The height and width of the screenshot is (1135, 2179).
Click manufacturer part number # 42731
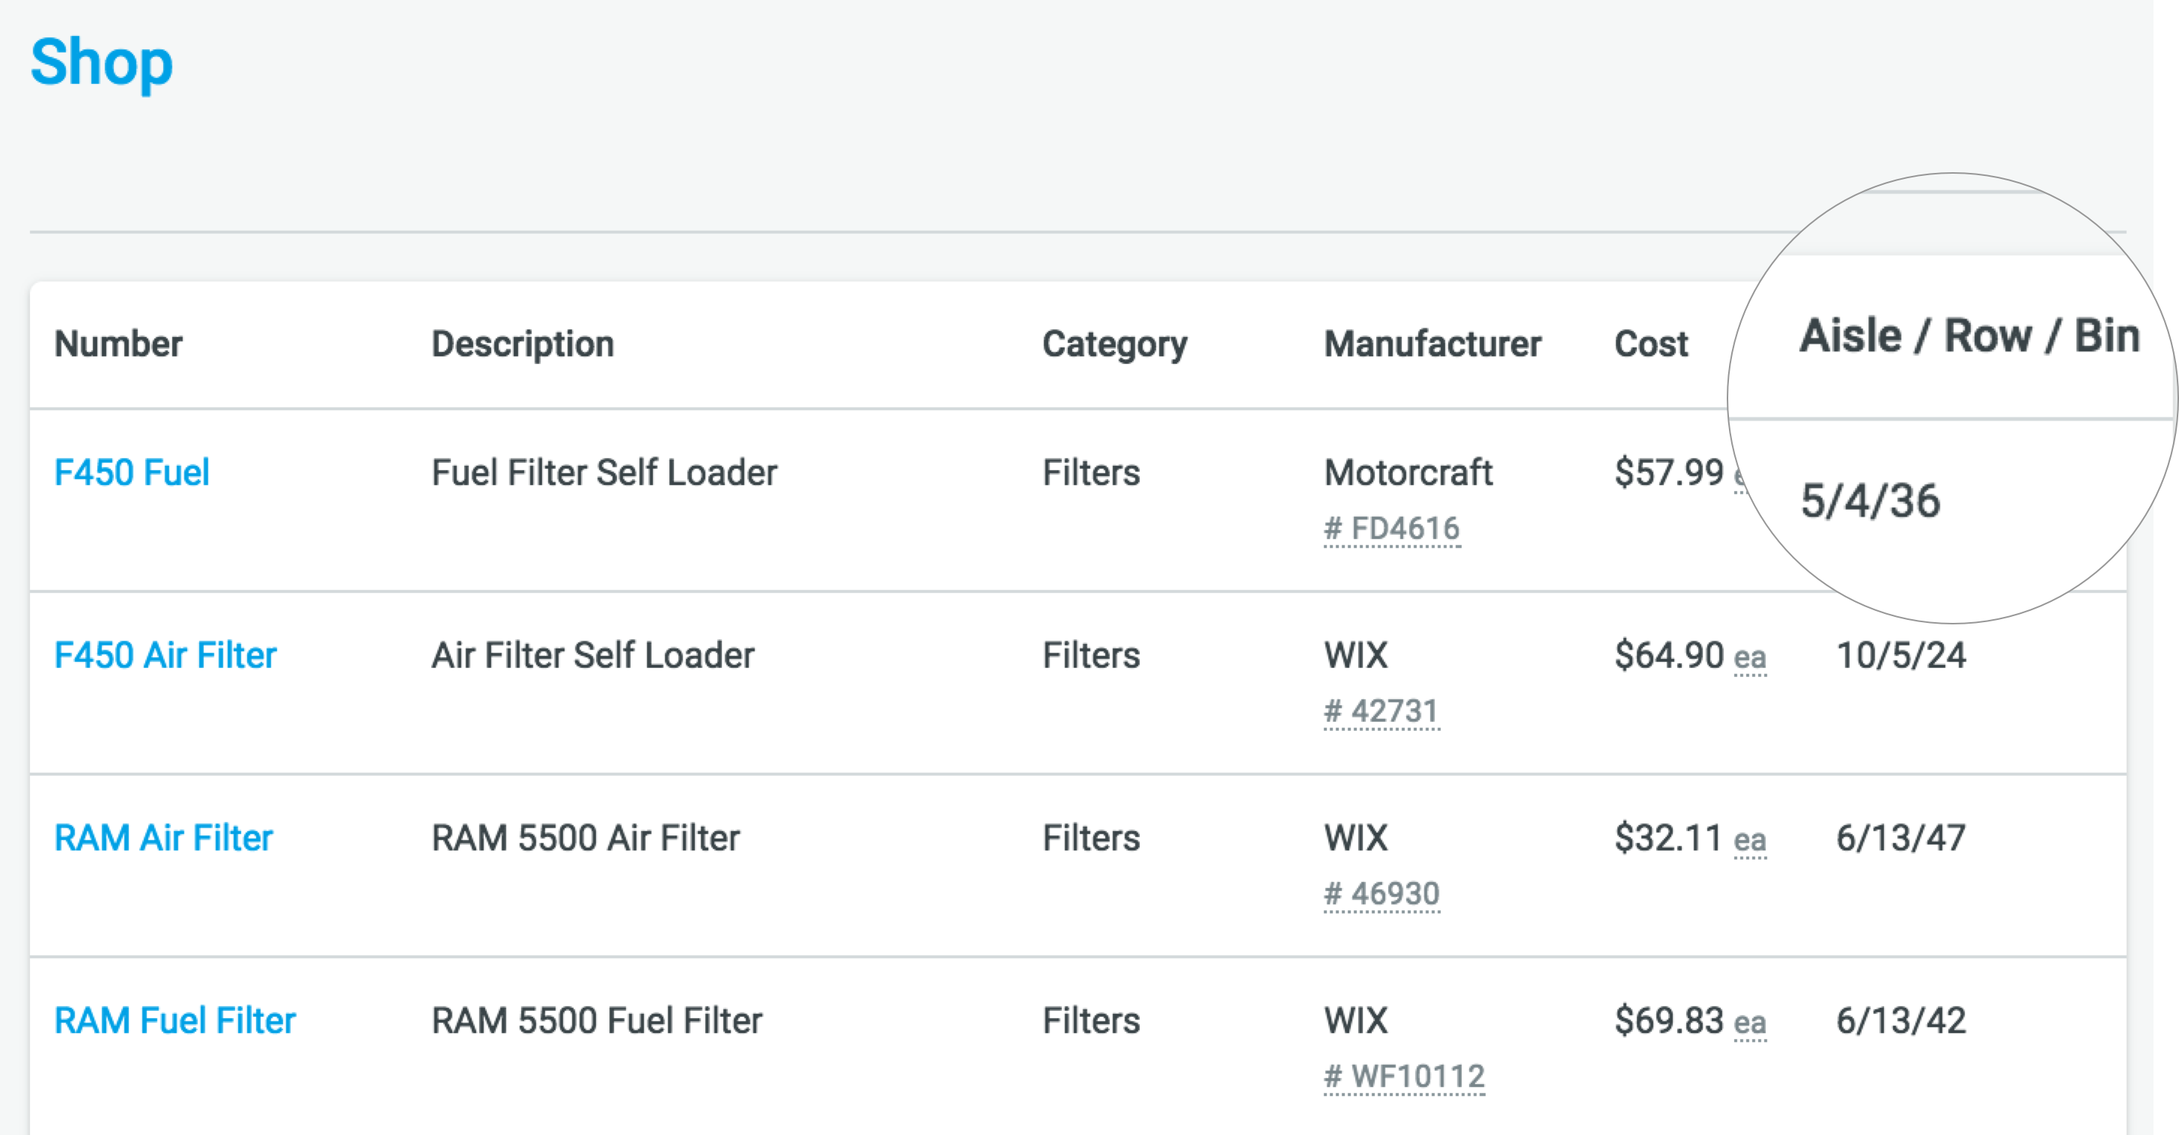1382,710
